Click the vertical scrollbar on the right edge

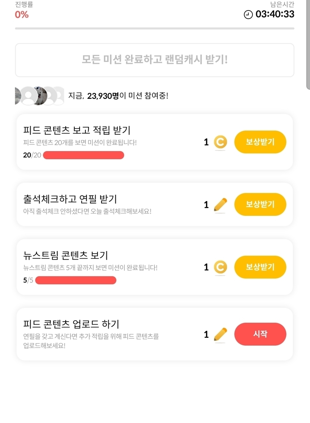308,45
